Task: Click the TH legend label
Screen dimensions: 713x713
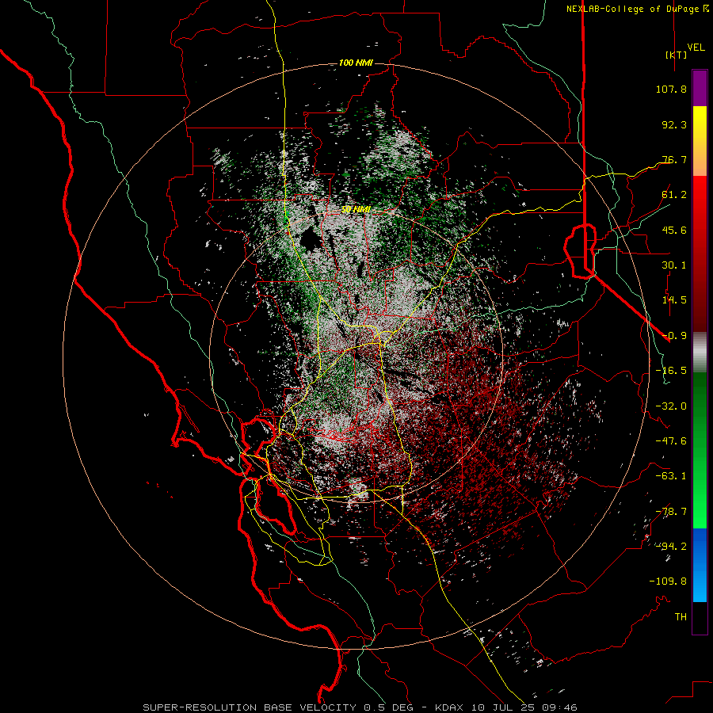Action: pos(681,617)
